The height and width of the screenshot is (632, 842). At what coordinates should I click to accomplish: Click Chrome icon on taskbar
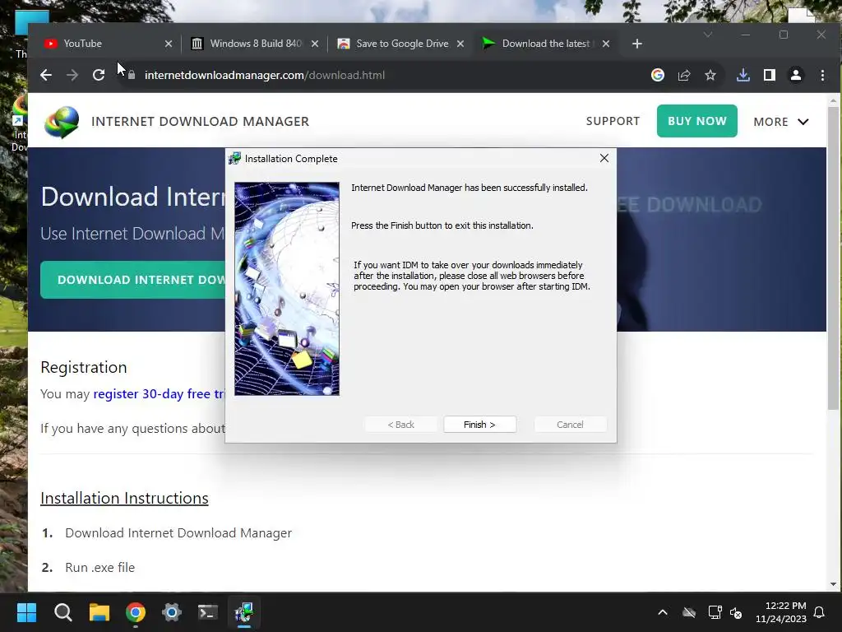tap(136, 612)
